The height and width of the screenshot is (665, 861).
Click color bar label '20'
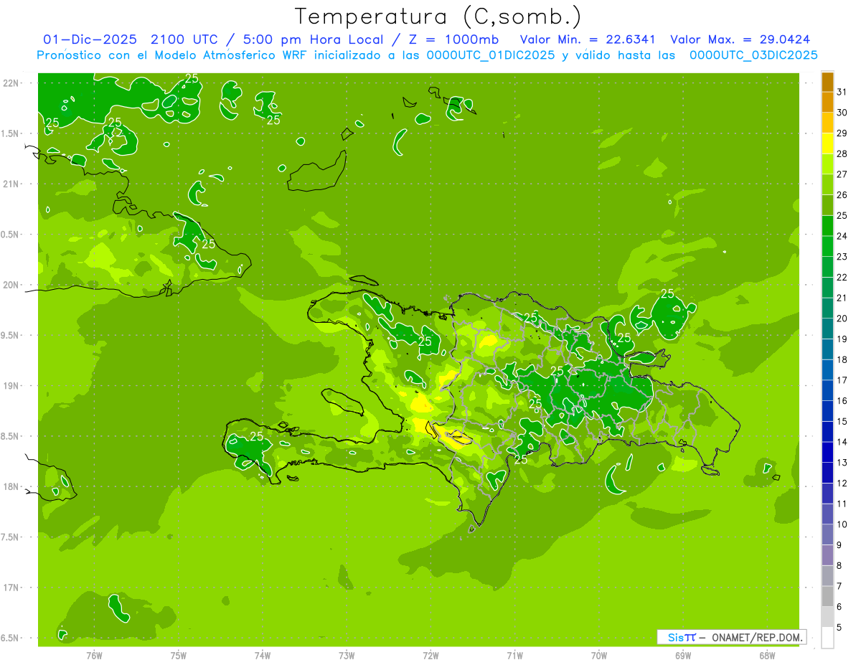(x=842, y=319)
